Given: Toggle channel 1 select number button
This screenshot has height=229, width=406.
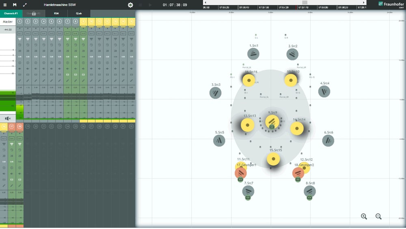Looking at the screenshot, I should (x=19, y=21).
